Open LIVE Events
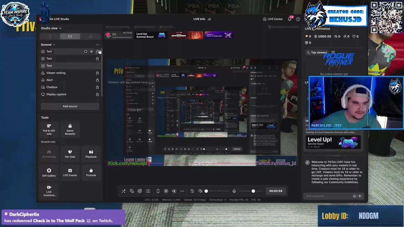The height and width of the screenshot is (227, 404). [70, 172]
